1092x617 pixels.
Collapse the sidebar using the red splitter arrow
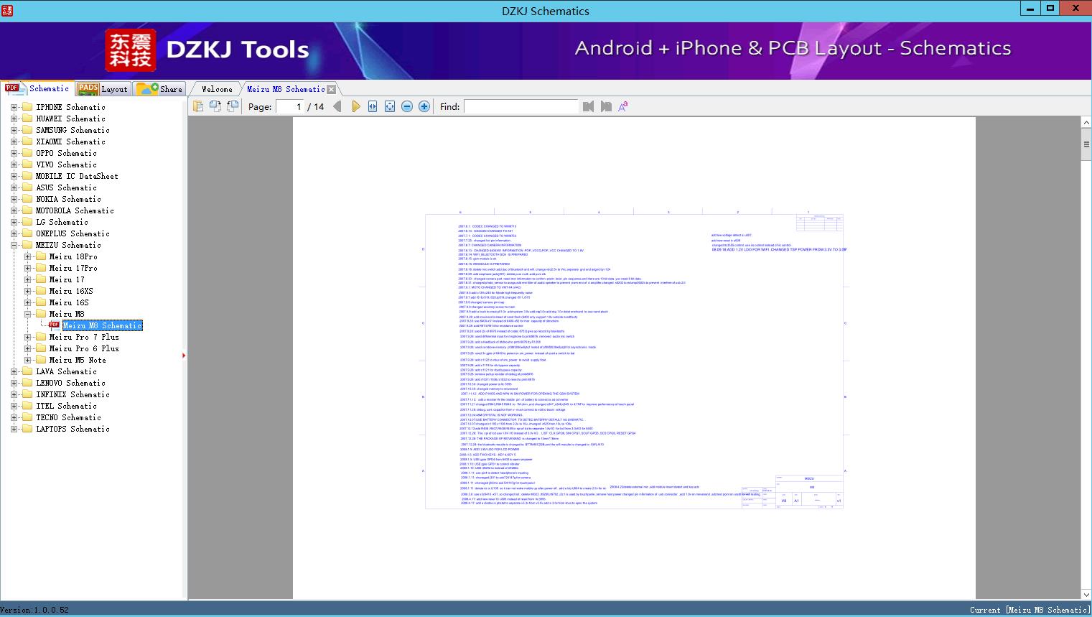pyautogui.click(x=185, y=355)
